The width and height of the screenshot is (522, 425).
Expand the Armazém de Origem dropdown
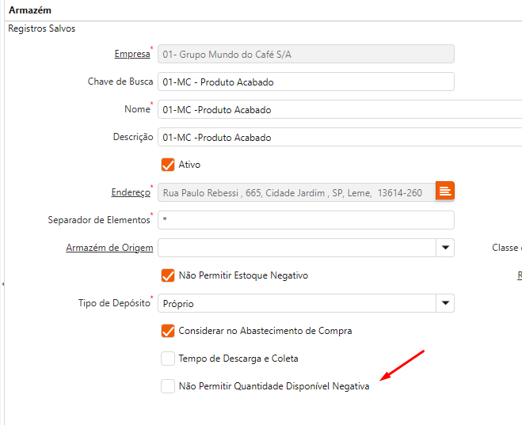coord(445,248)
